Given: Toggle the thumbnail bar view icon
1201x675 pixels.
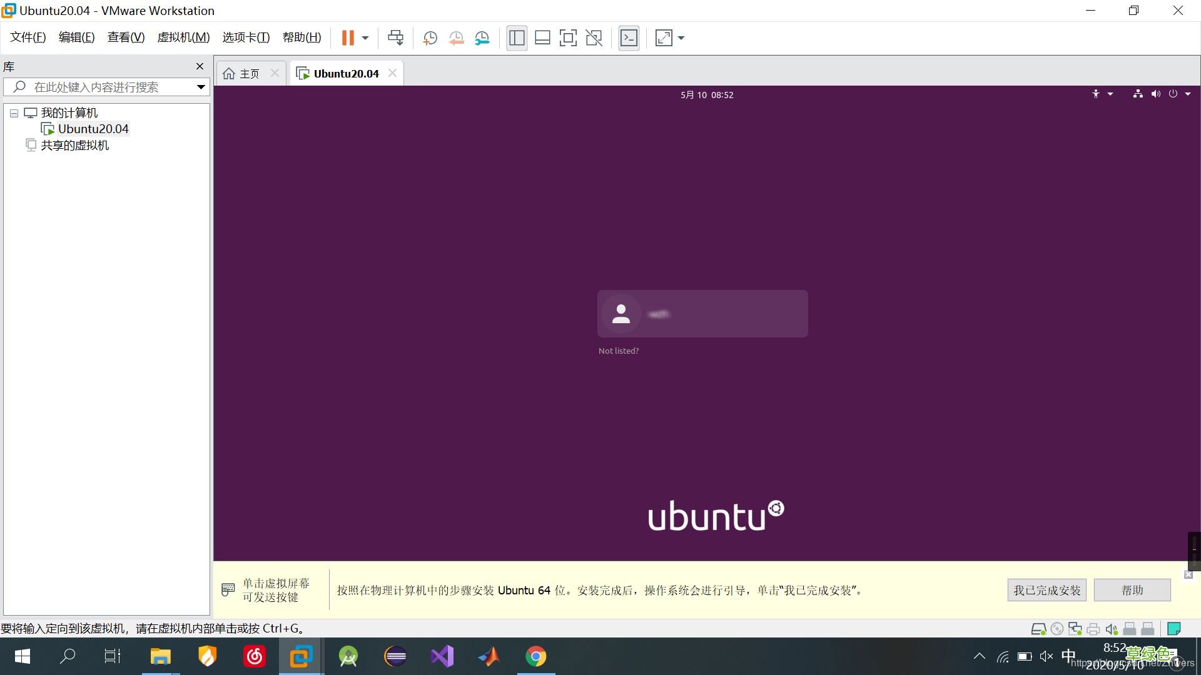Looking at the screenshot, I should 542,38.
